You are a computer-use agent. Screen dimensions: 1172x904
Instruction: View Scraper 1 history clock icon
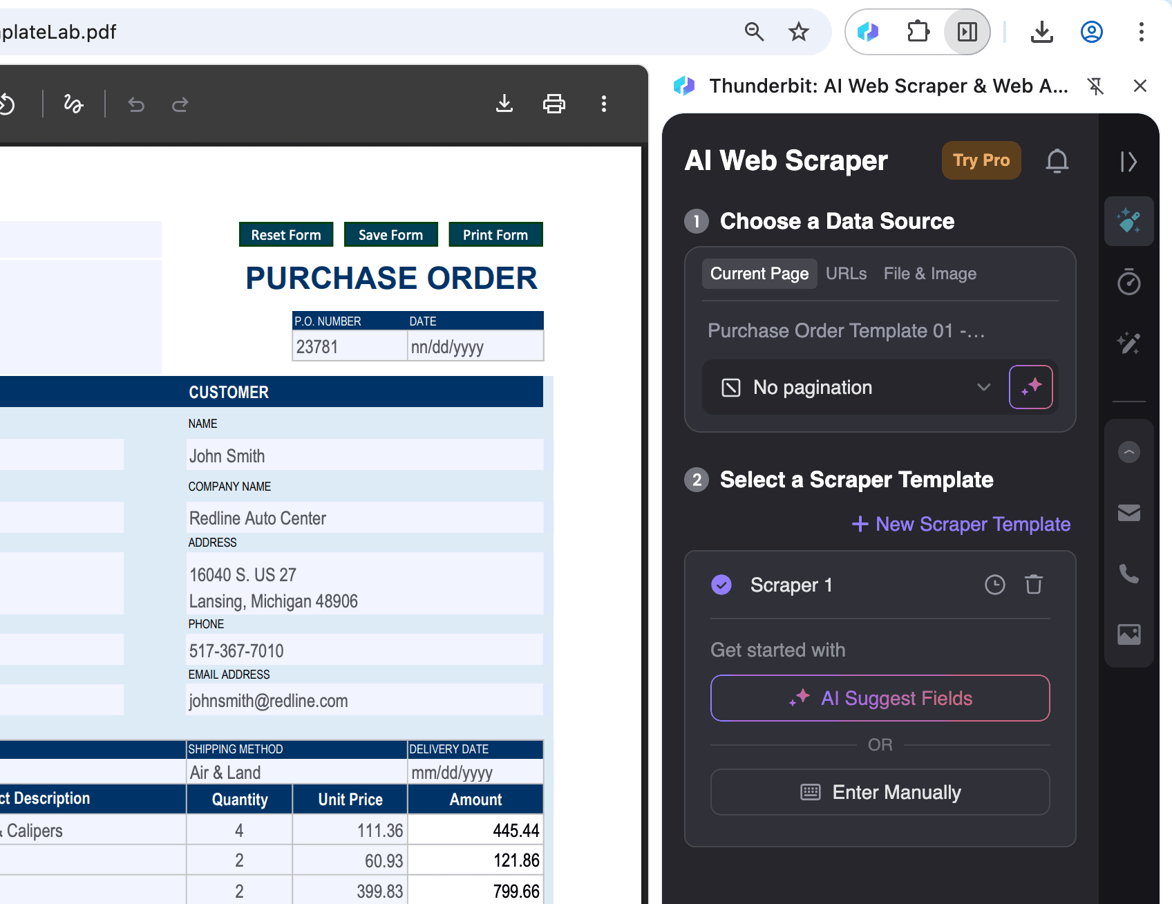click(x=995, y=585)
